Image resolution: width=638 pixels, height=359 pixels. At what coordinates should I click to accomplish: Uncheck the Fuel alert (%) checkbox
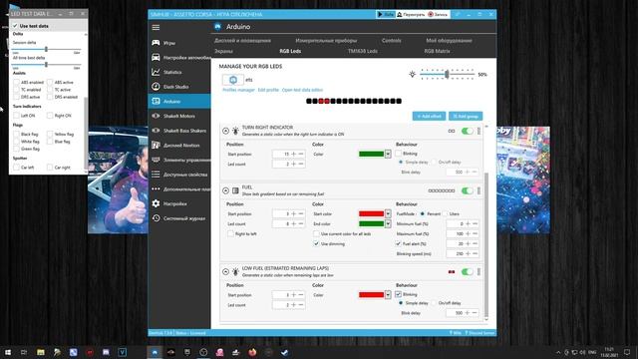pyautogui.click(x=399, y=243)
